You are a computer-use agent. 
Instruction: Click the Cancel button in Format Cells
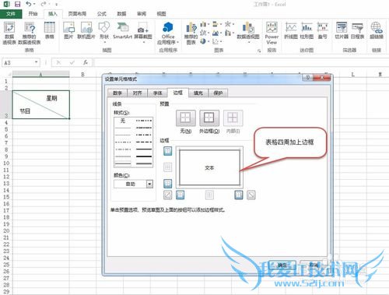tap(314, 265)
